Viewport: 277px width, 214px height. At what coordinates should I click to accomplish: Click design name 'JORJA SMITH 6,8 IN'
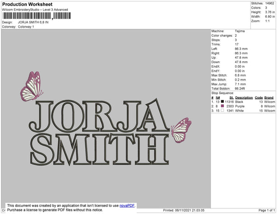pos(33,22)
